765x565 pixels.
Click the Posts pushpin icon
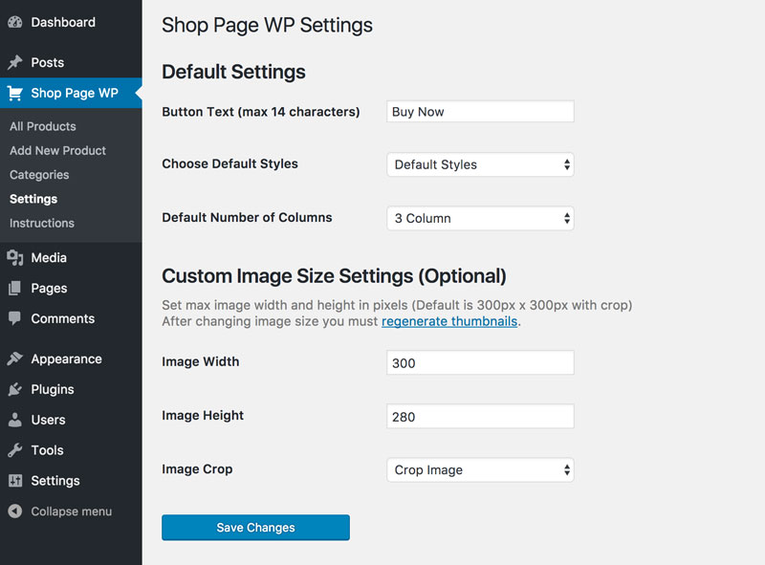click(15, 62)
